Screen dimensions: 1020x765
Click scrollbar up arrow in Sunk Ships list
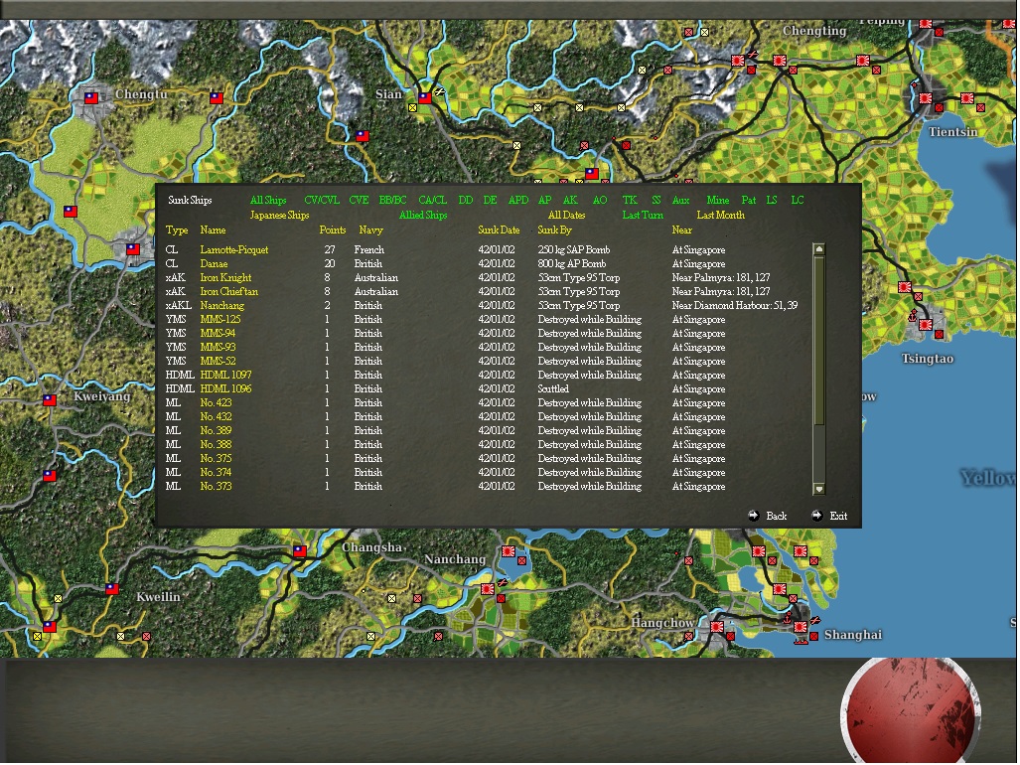(x=819, y=249)
